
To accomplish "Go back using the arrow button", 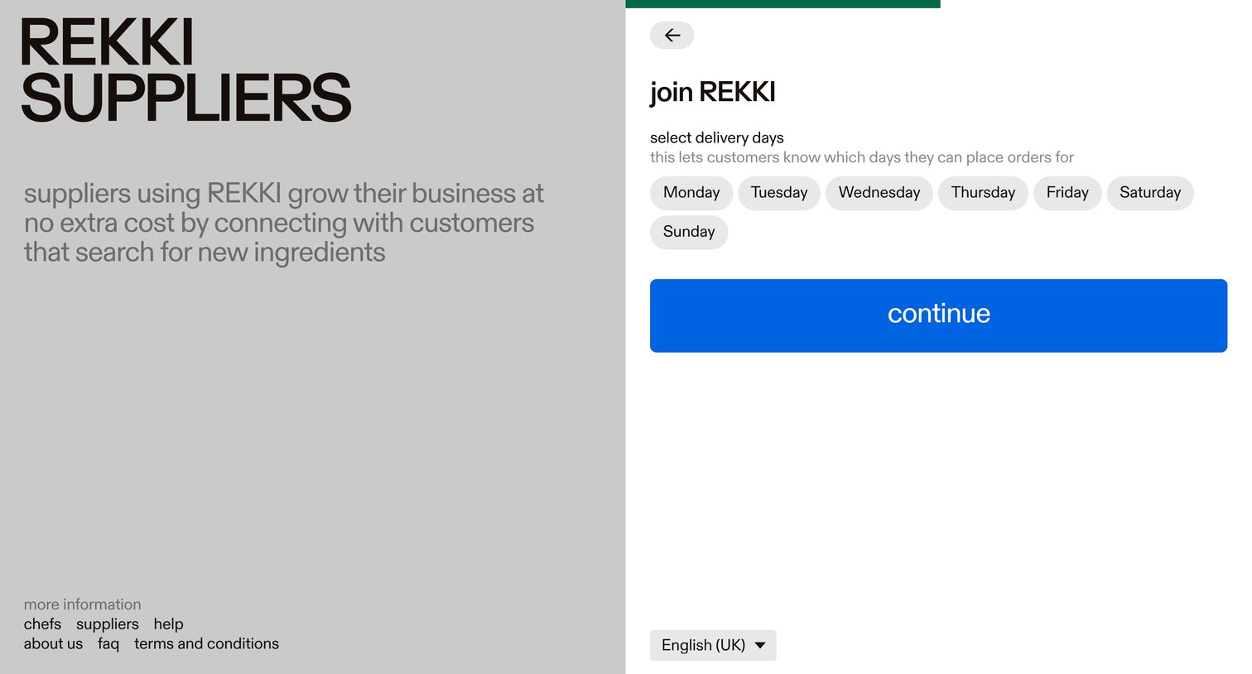I will click(672, 35).
